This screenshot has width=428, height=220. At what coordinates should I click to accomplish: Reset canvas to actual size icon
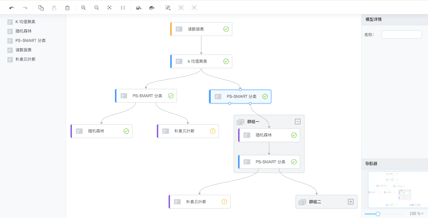pos(123,8)
